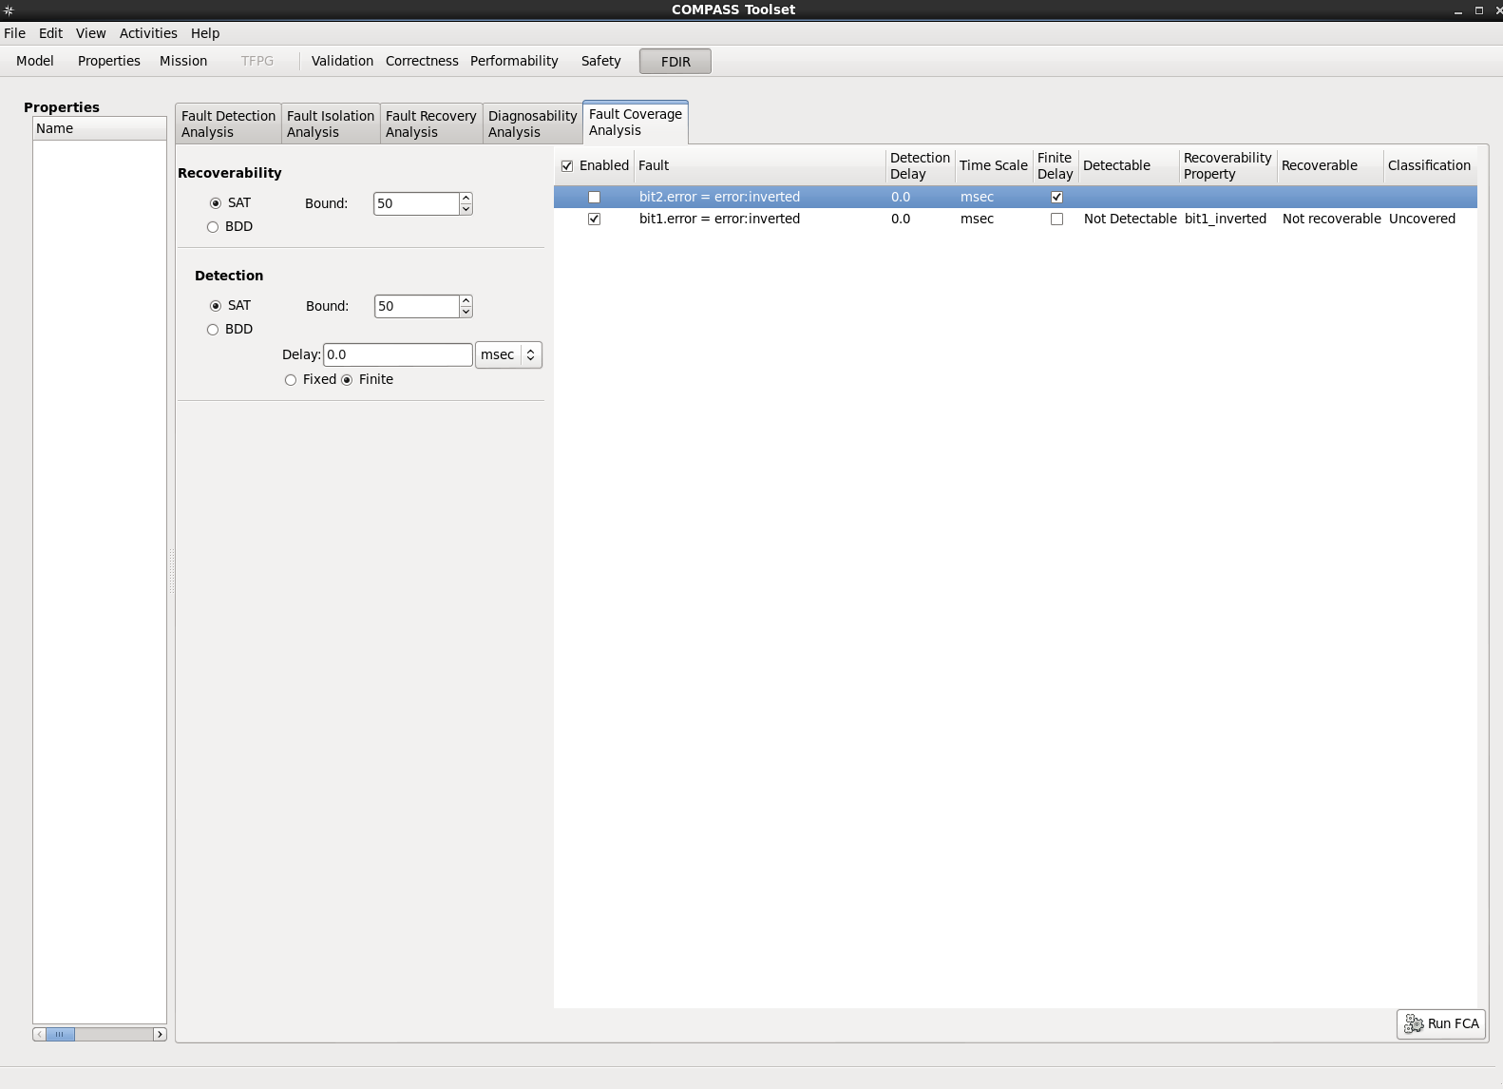Click the Classification column header
This screenshot has height=1089, width=1503.
(x=1430, y=165)
